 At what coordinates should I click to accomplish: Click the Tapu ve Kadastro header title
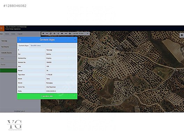(16, 27)
